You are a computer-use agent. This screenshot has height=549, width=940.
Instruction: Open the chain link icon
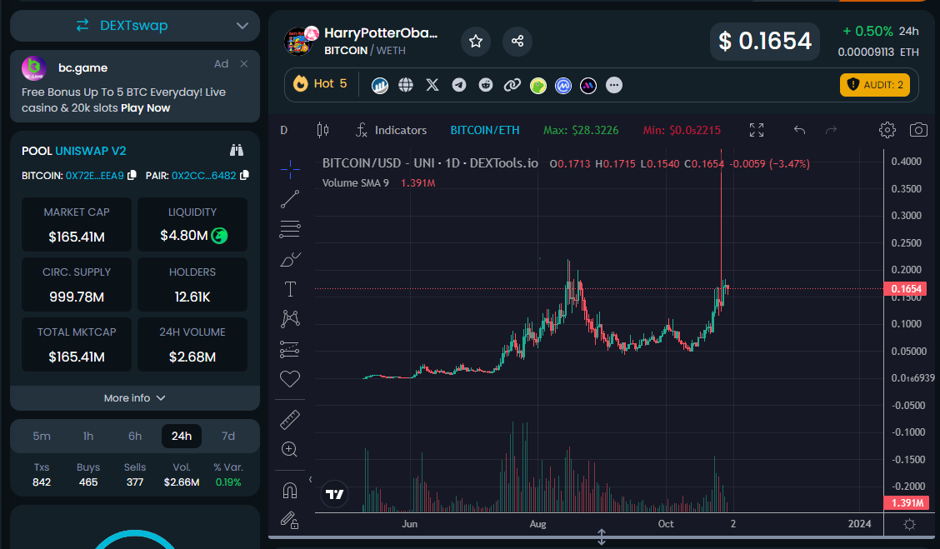[512, 85]
